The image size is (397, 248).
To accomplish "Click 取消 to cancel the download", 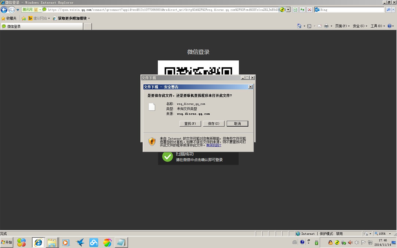I will (237, 124).
